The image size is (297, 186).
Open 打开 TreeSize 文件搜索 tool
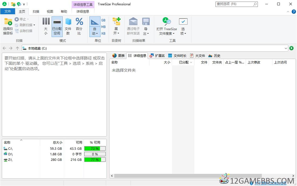pyautogui.click(x=167, y=26)
